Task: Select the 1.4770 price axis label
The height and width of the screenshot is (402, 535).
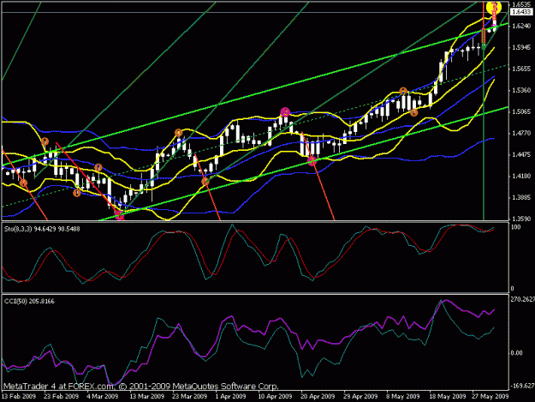Action: tap(522, 133)
